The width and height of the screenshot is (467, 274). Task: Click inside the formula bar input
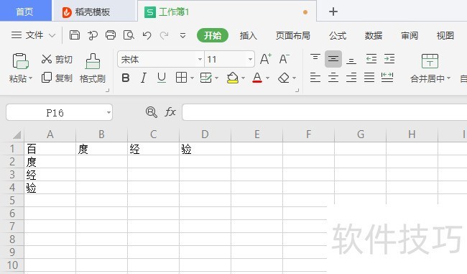point(325,112)
